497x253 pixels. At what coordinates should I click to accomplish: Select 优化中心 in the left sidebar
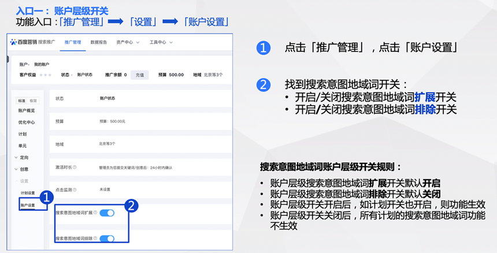27,122
